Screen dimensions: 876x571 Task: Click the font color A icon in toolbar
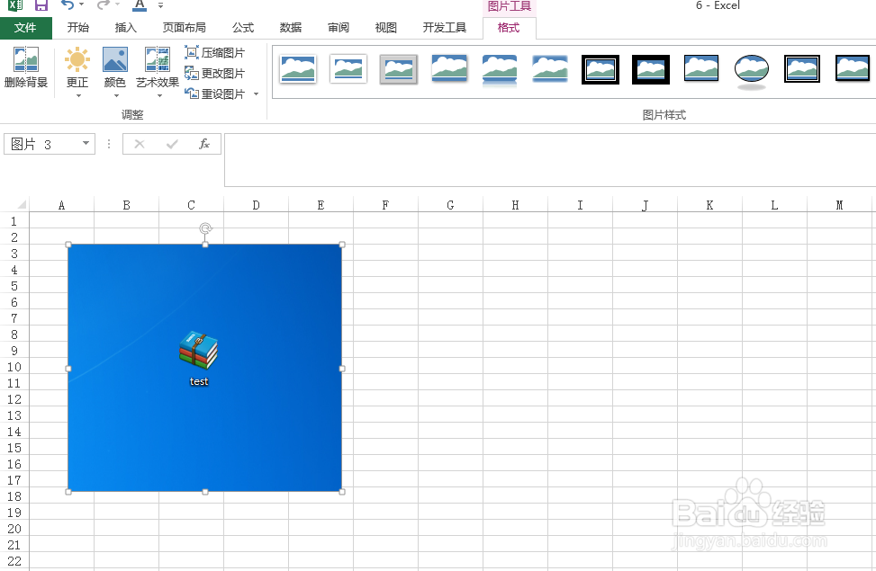point(140,5)
